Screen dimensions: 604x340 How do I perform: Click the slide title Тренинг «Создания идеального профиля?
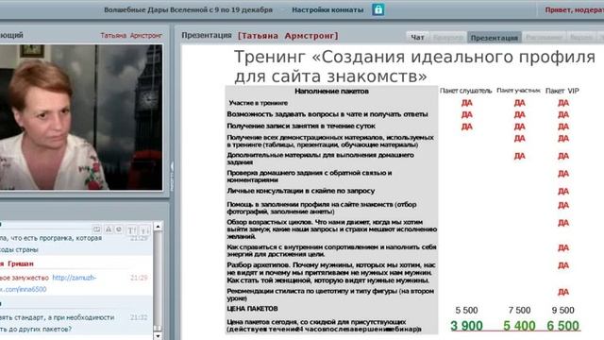point(414,57)
